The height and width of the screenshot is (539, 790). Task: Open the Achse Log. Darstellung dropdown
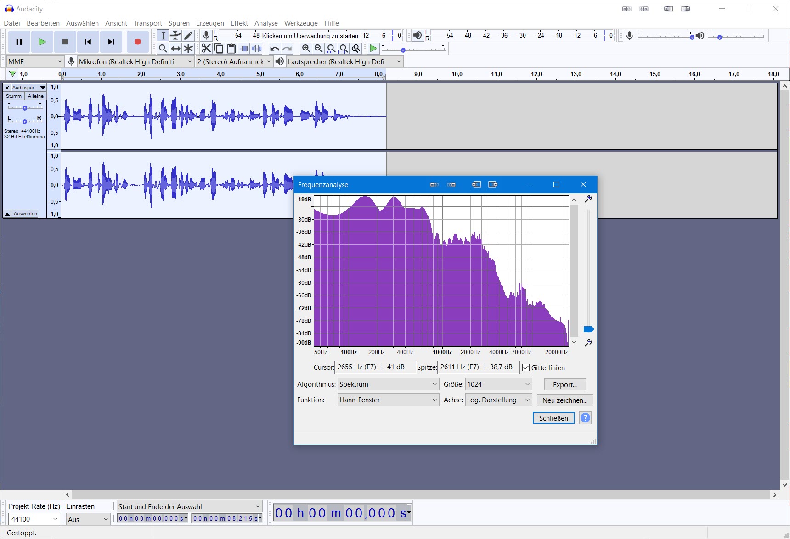[x=498, y=400]
